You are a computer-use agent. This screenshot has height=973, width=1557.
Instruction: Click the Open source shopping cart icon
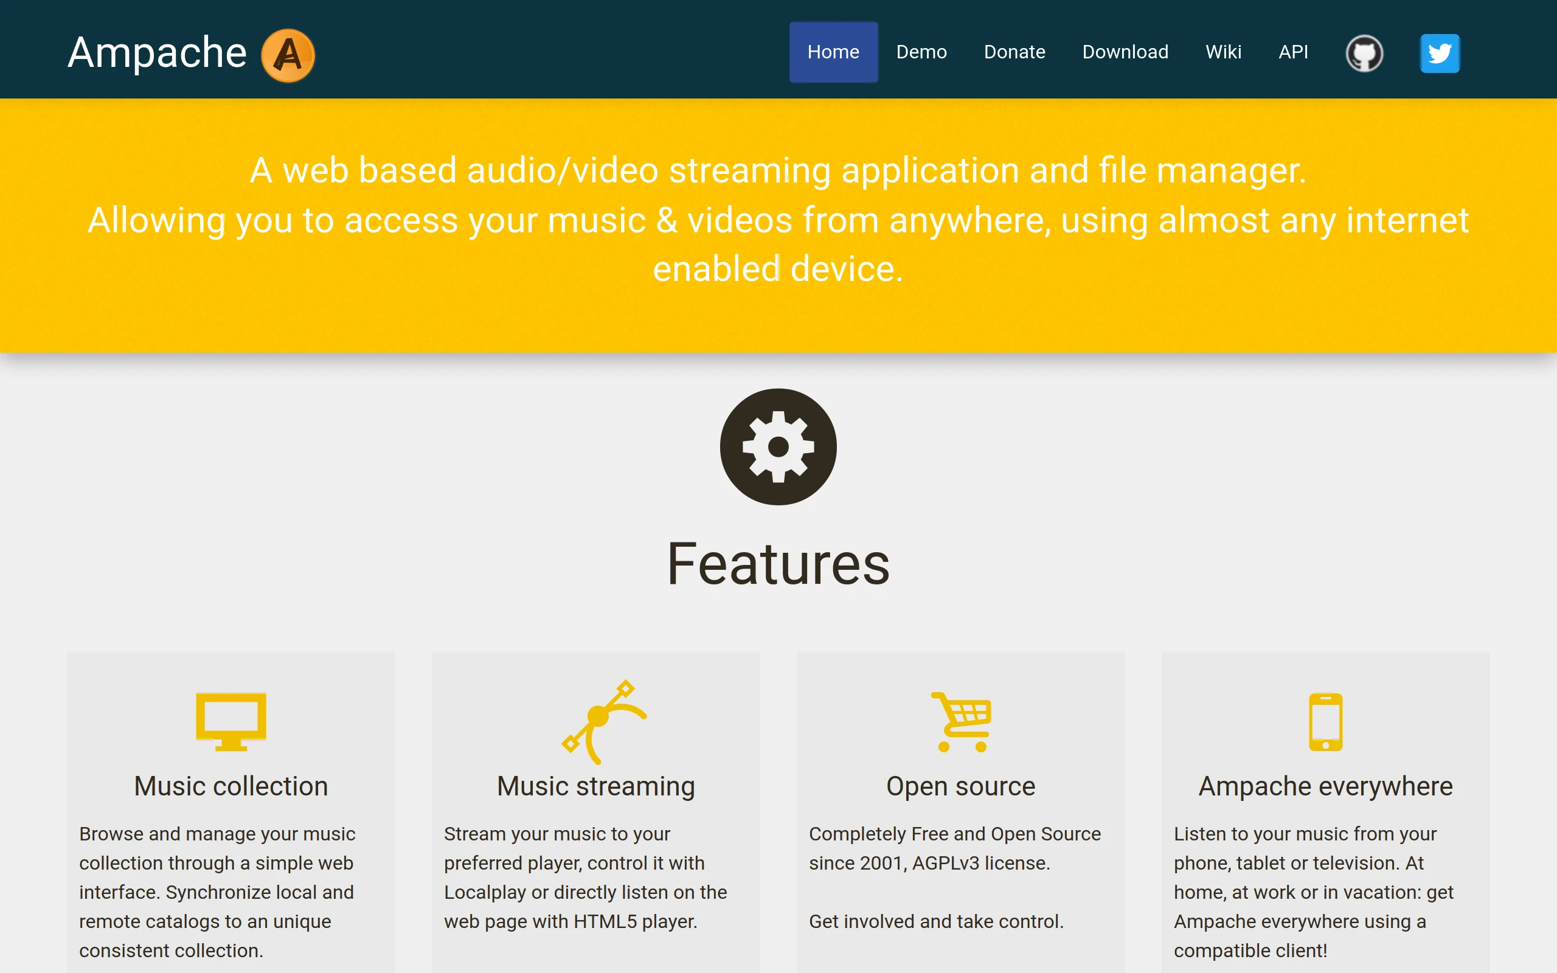[961, 721]
